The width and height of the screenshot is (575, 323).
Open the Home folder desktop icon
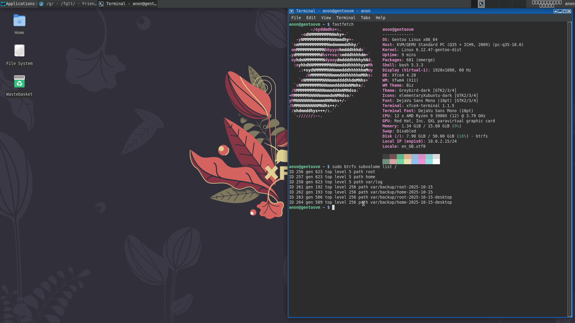[x=19, y=21]
